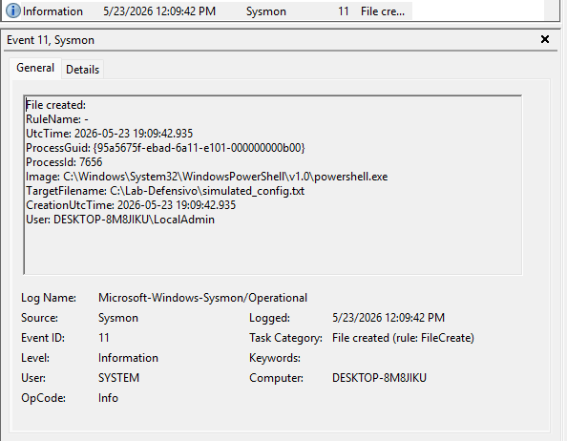The image size is (567, 441).
Task: Click the UtcTime 2026-05-23 19:09:42.935 line
Action: point(109,134)
